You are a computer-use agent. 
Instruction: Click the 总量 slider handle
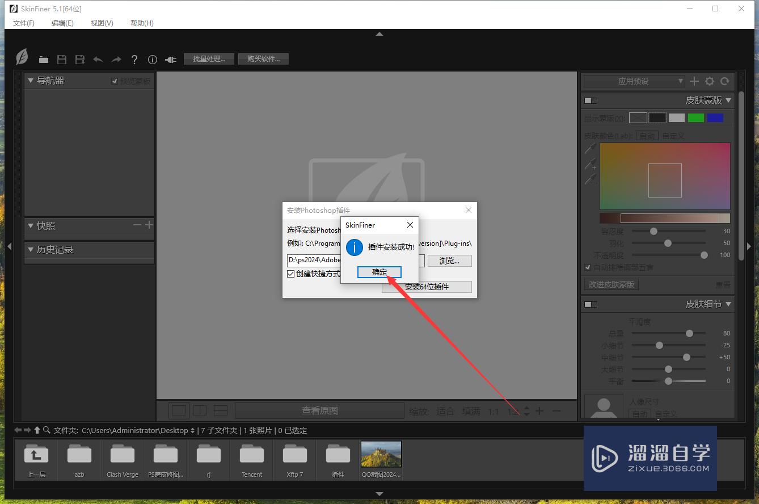(x=689, y=333)
